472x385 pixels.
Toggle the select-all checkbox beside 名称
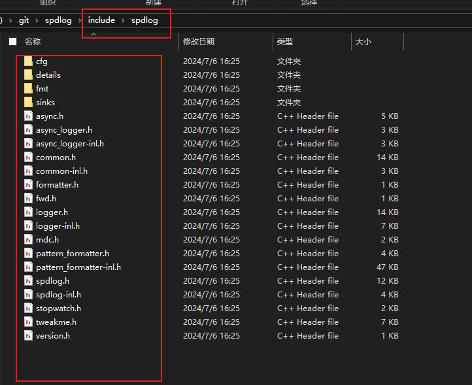click(12, 42)
